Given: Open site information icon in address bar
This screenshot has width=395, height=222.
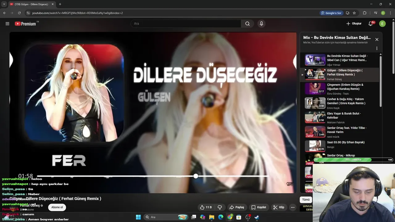Looking at the screenshot, I should tap(28, 13).
